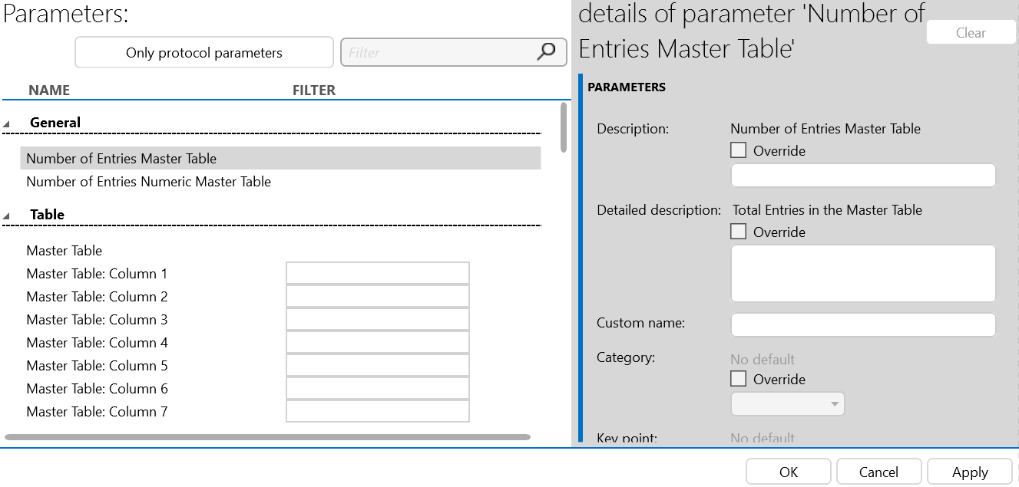The image size is (1019, 487).
Task: Click the Only protocol parameters button
Action: point(203,51)
